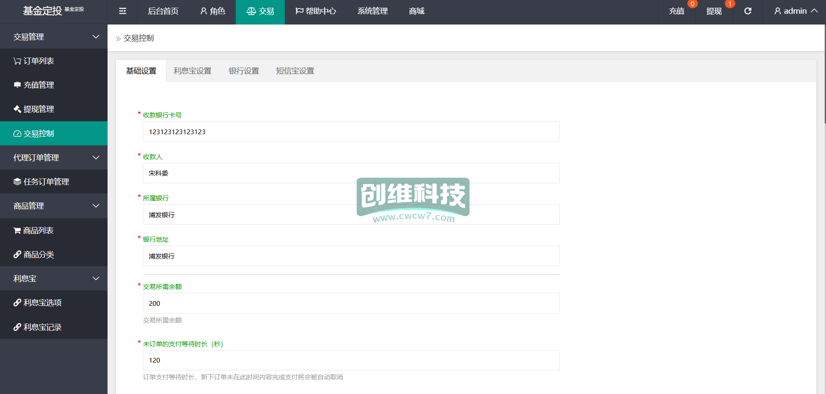This screenshot has height=394, width=826.
Task: Open 任务订单管理 in the sidebar
Action: tap(46, 182)
